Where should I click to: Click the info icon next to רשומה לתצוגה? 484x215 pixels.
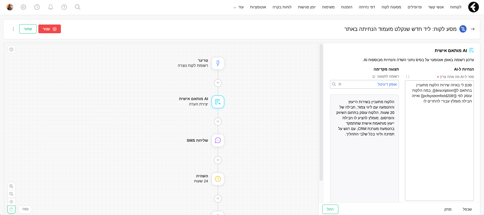click(374, 77)
